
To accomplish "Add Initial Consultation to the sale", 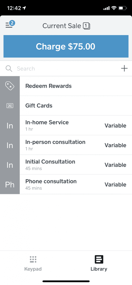I will (66, 164).
